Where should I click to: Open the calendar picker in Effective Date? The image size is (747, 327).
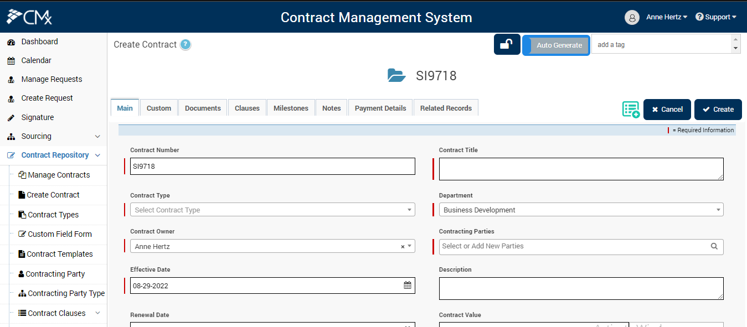point(408,285)
